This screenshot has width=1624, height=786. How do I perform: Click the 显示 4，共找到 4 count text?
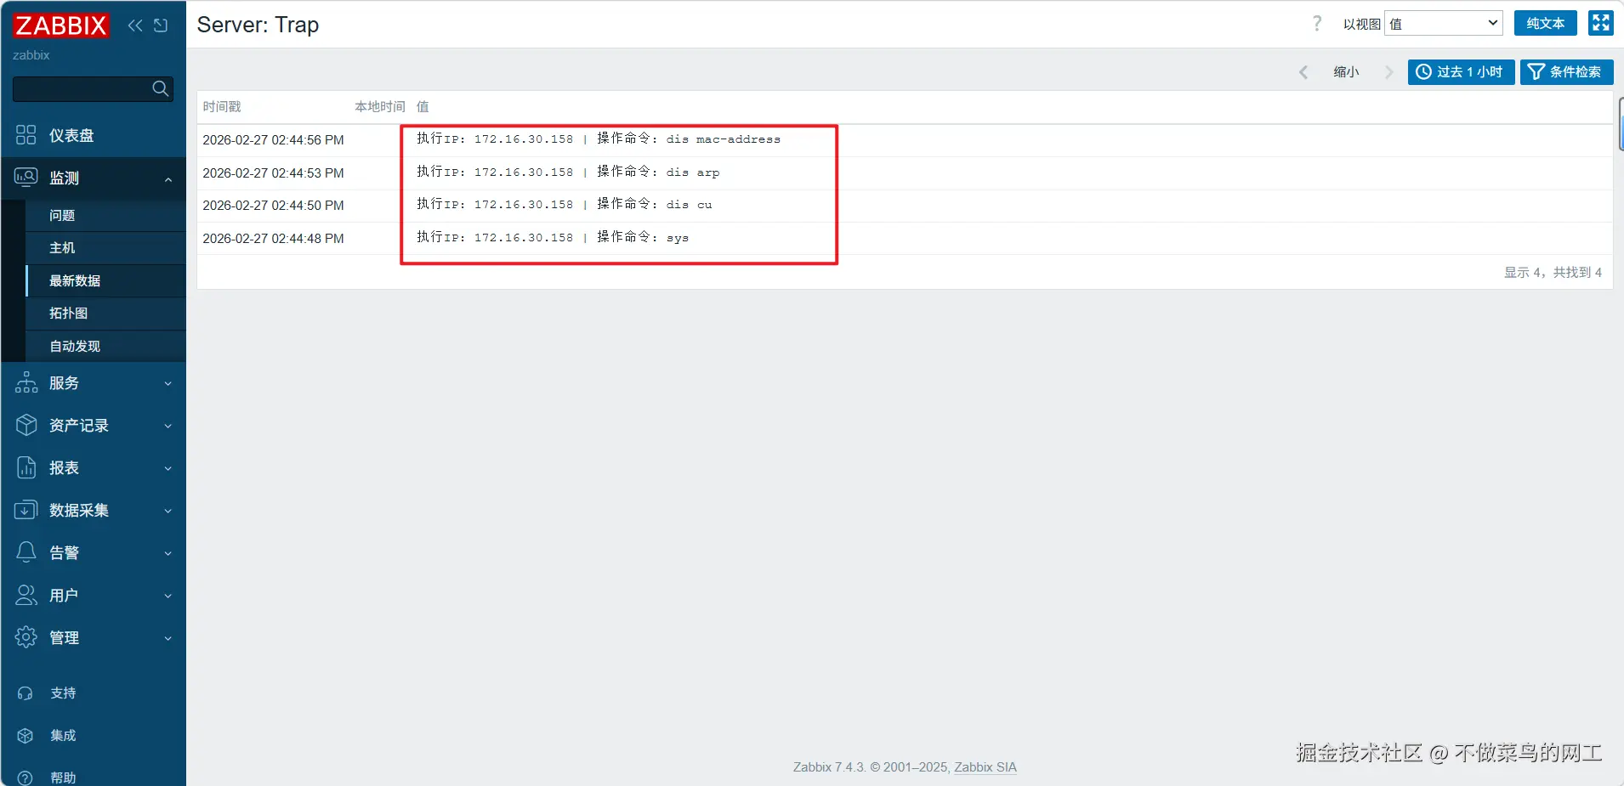point(1553,273)
